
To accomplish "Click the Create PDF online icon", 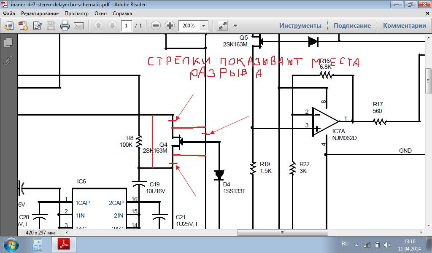I will [23, 26].
